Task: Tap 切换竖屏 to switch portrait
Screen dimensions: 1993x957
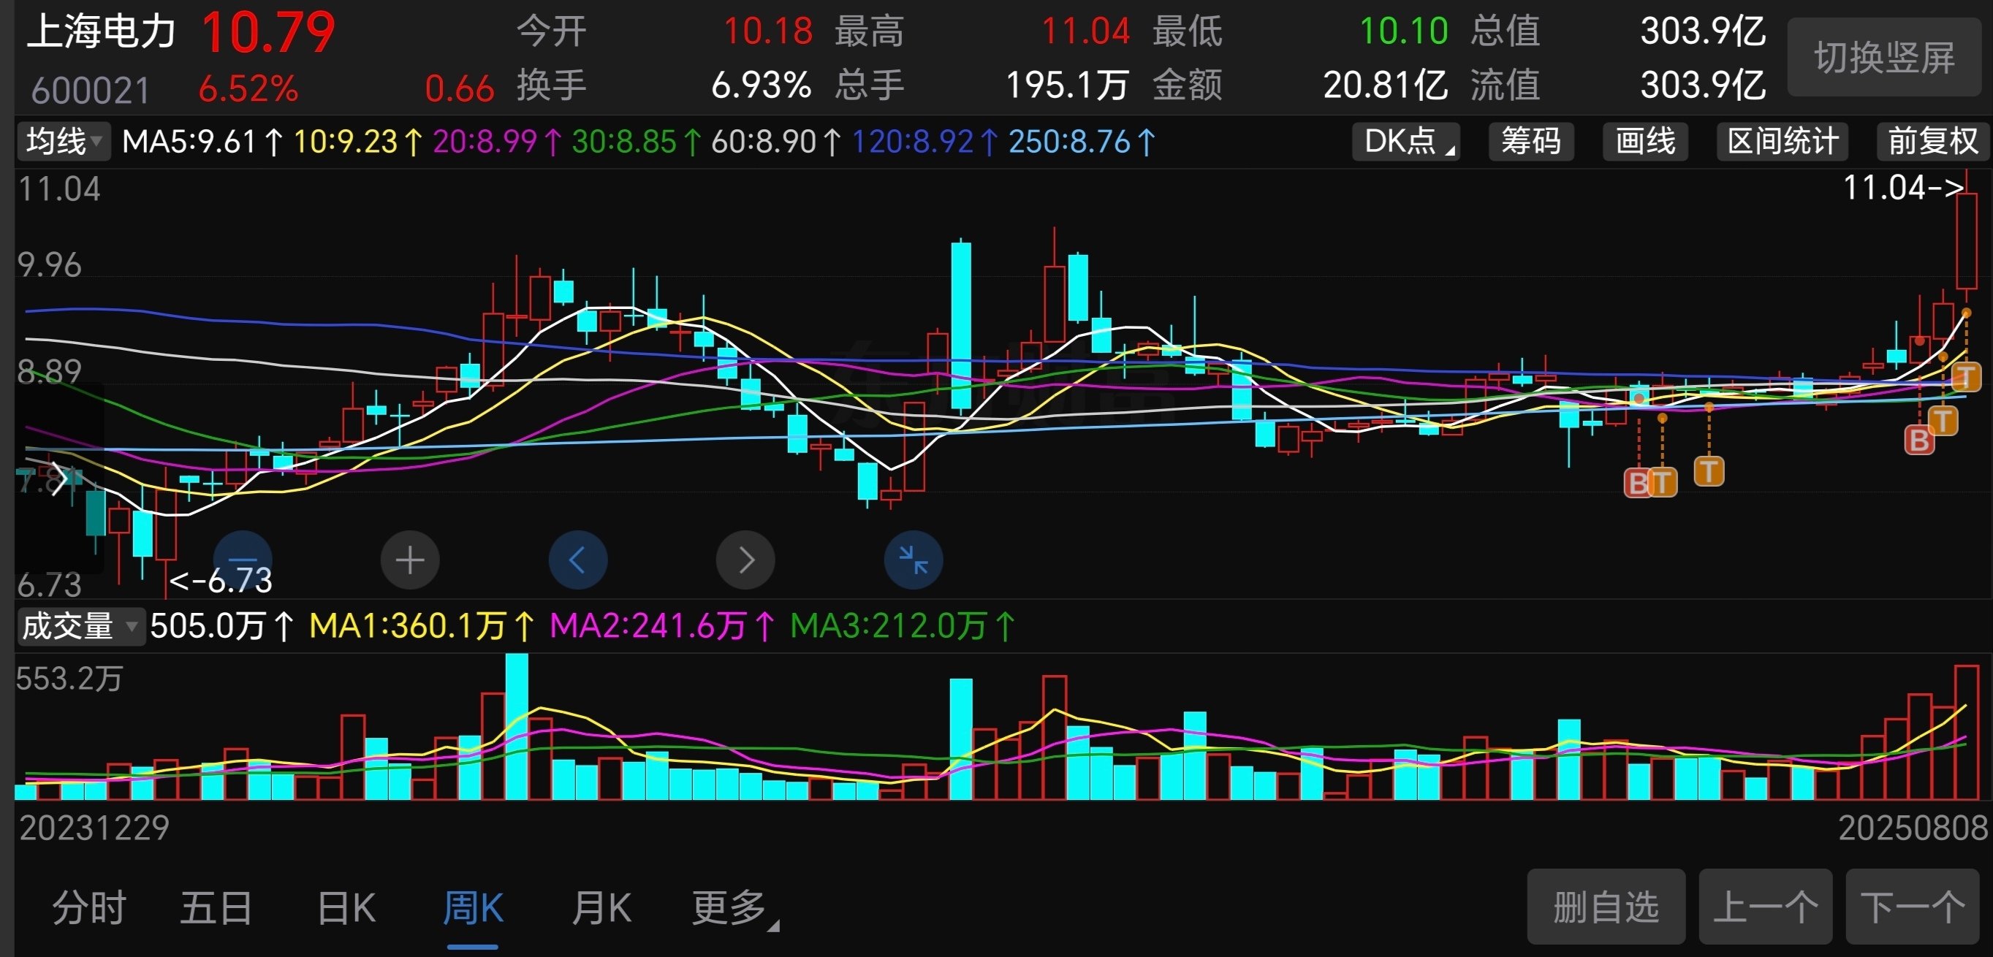Action: coord(1884,57)
